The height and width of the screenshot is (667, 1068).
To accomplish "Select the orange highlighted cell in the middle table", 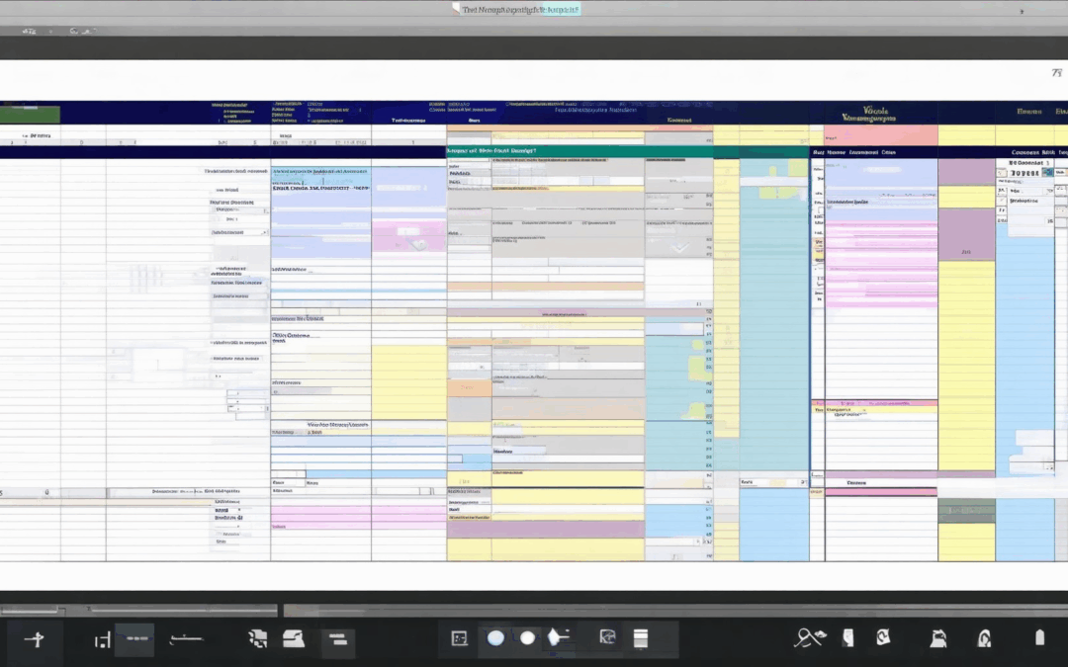I will (469, 388).
